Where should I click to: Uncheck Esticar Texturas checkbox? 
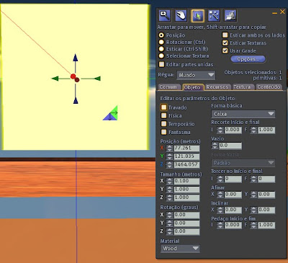point(225,43)
